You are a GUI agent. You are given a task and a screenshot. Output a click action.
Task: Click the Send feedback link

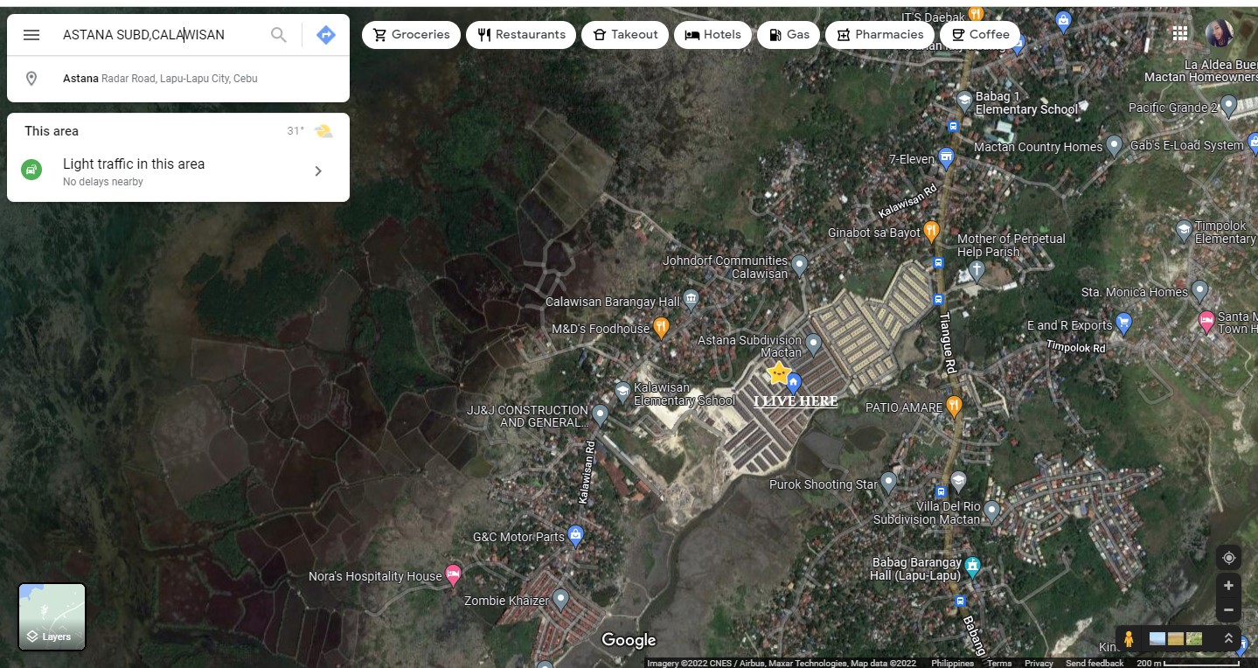click(x=1094, y=663)
